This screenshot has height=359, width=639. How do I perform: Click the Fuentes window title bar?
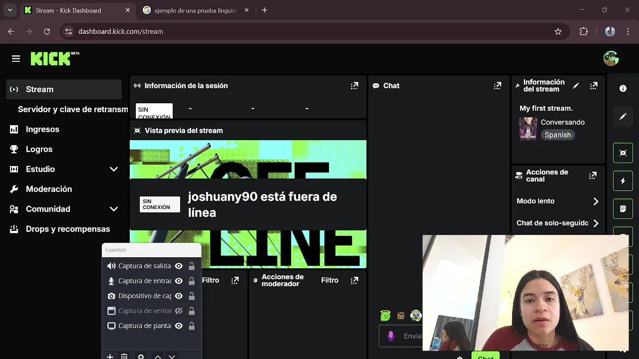pos(151,250)
